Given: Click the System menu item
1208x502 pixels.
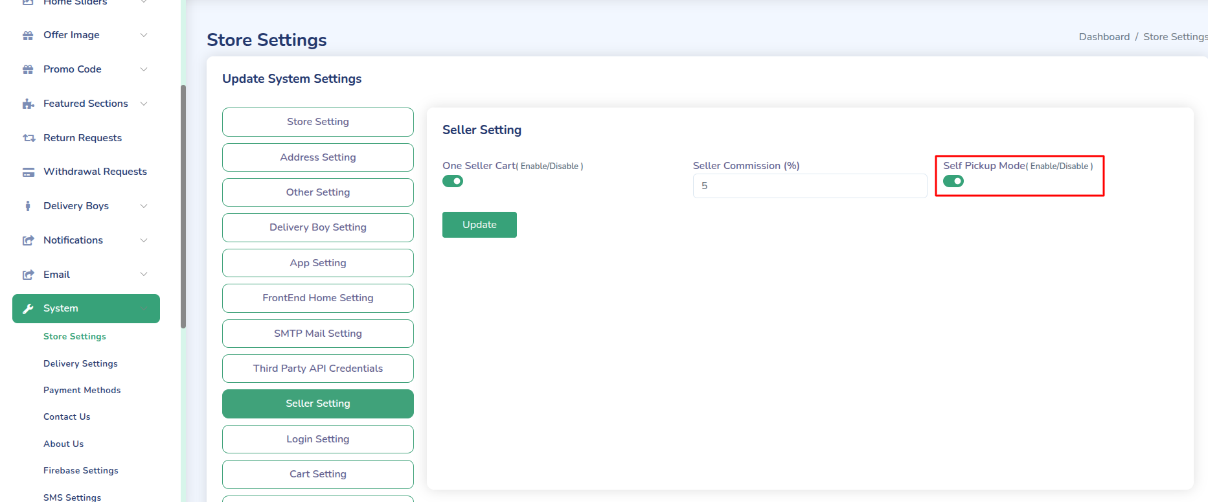Looking at the screenshot, I should 86,308.
